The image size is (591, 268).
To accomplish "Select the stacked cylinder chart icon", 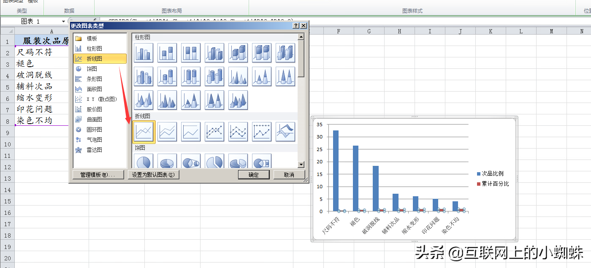I will pos(167,76).
